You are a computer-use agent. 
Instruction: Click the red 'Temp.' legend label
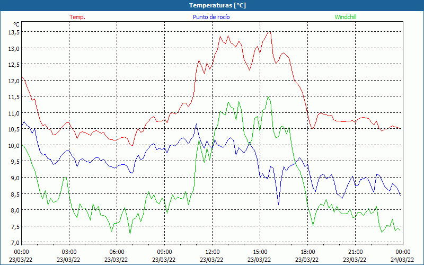pos(77,17)
